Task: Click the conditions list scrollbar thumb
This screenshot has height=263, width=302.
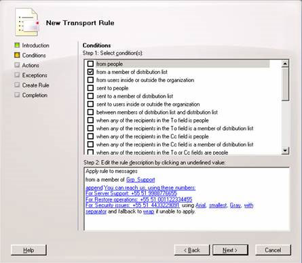Action: point(285,84)
